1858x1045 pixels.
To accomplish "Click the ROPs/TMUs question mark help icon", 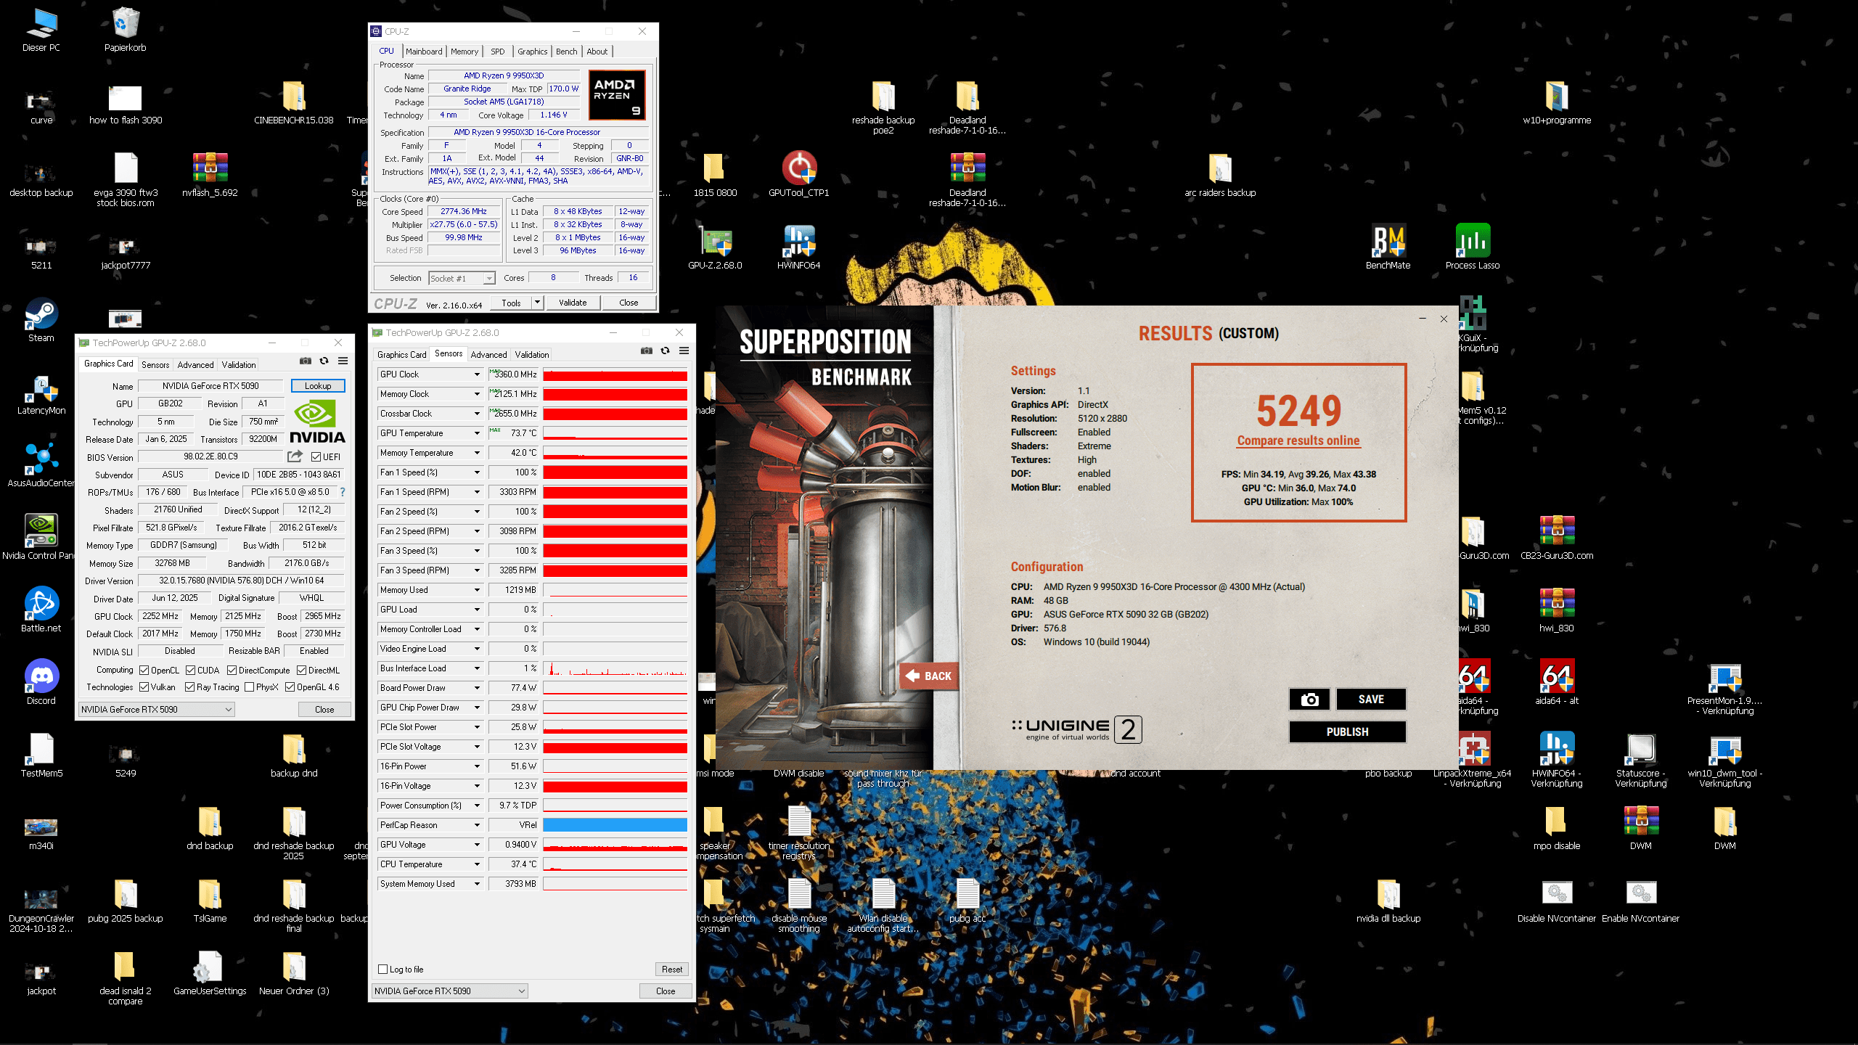I will click(343, 492).
